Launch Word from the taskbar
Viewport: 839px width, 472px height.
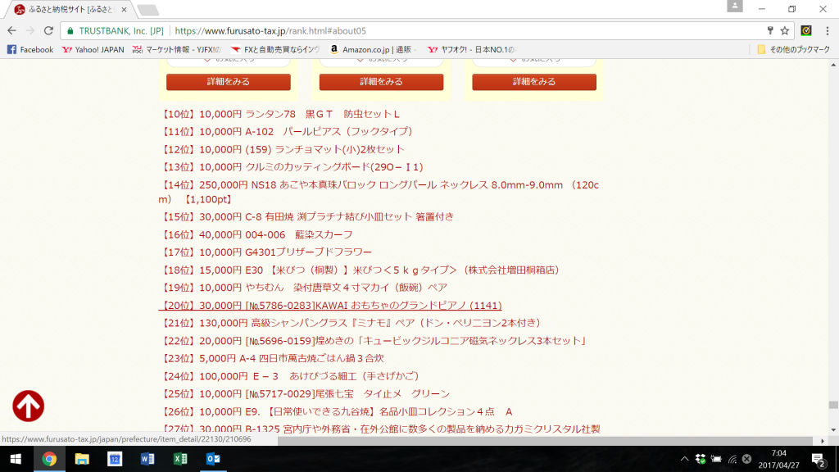coord(147,459)
